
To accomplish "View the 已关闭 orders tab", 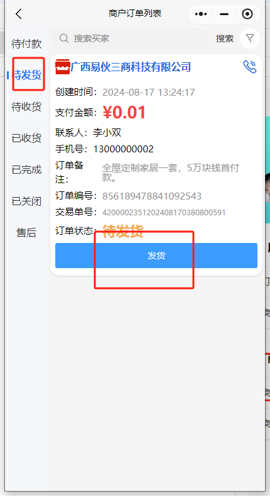I will point(26,201).
